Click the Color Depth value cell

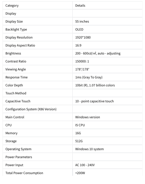107,85
